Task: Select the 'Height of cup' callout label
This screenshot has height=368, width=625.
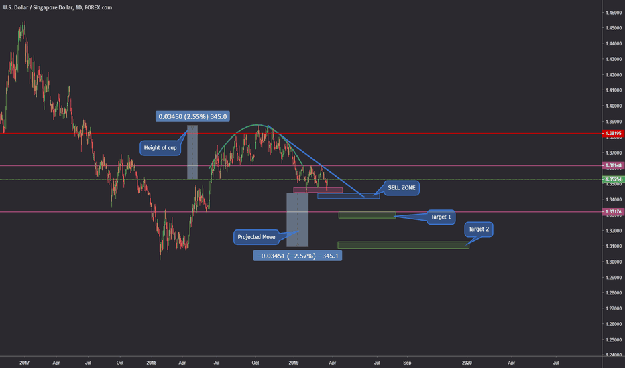Action: tap(160, 148)
